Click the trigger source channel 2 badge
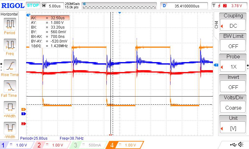This screenshot has height=149, width=249. click(225, 6)
